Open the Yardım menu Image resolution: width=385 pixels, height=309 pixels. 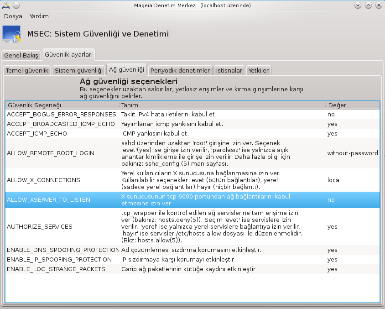[x=39, y=16]
